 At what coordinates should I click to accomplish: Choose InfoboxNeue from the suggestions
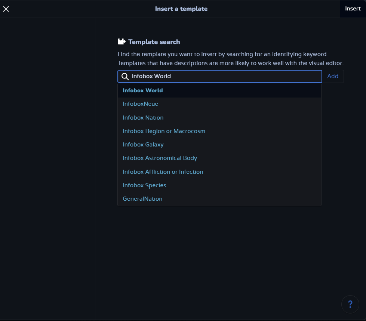(x=141, y=104)
